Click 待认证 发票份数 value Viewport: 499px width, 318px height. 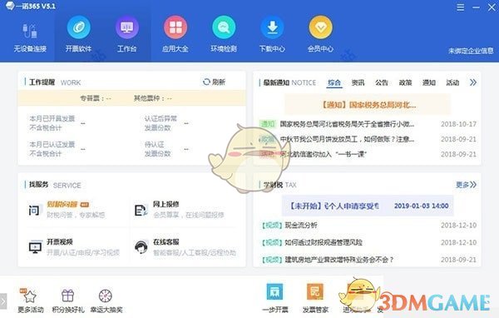click(x=186, y=149)
